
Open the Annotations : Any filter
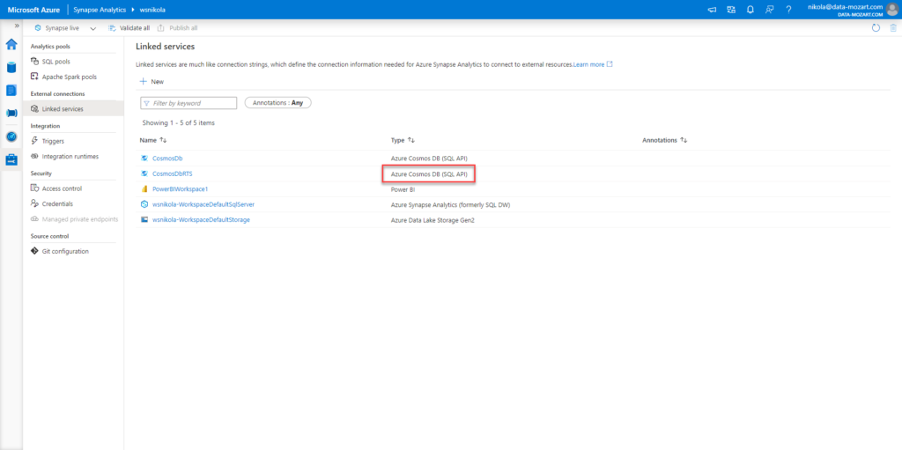[277, 102]
